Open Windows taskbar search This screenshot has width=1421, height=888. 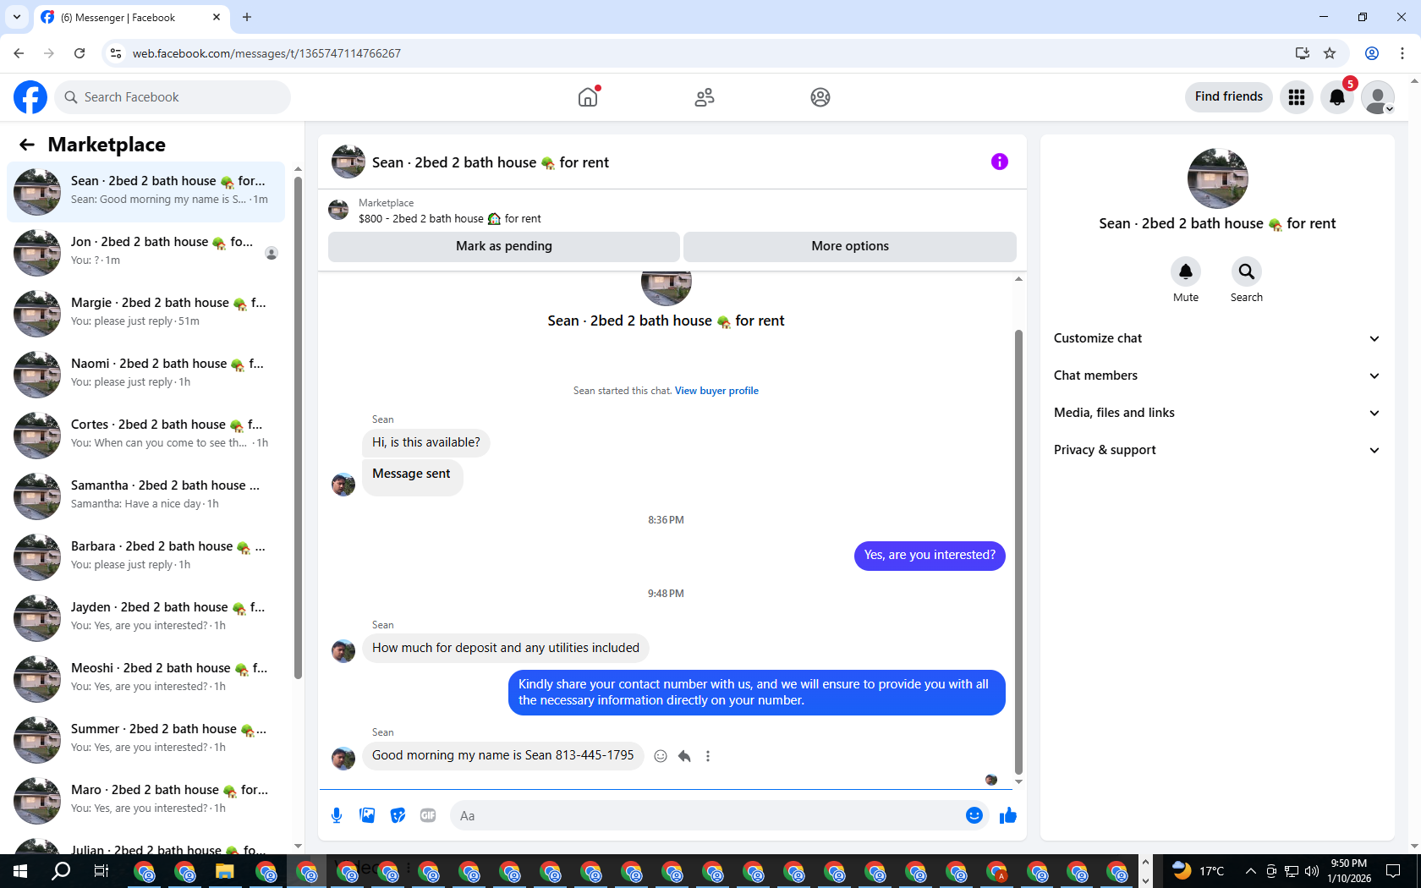tap(61, 871)
